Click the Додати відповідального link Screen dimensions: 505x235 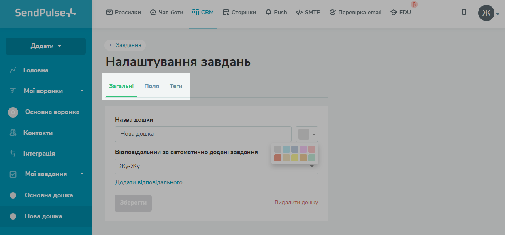pos(149,182)
